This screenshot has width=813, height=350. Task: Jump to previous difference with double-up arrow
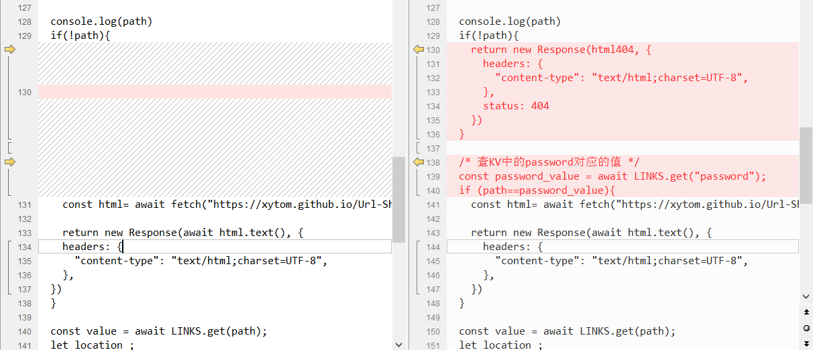pos(806,312)
